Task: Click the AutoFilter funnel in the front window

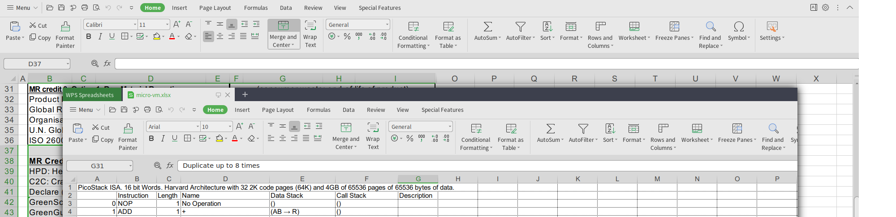Action: click(x=582, y=129)
